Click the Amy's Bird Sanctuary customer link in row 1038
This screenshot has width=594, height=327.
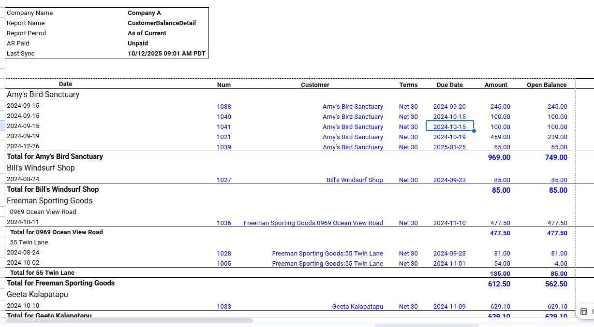tap(353, 107)
